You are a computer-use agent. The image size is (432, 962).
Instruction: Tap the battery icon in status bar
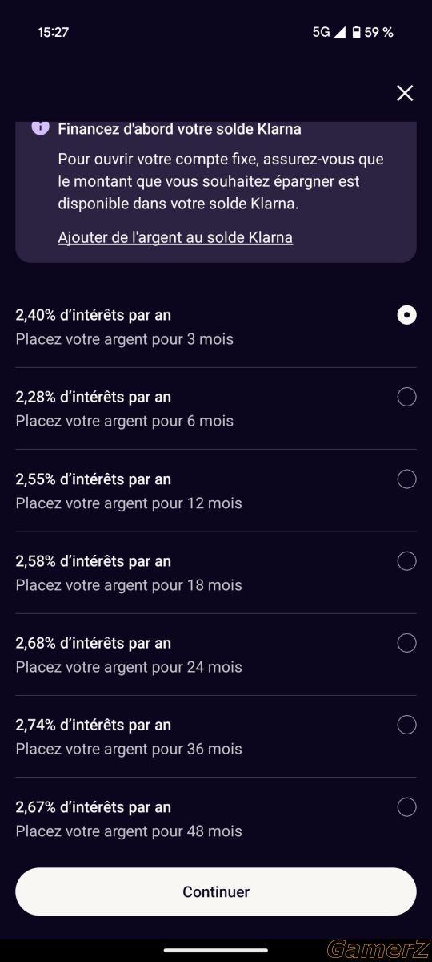356,32
